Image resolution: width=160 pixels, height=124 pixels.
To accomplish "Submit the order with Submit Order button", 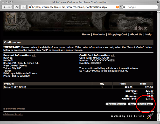I will [x=145, y=104].
